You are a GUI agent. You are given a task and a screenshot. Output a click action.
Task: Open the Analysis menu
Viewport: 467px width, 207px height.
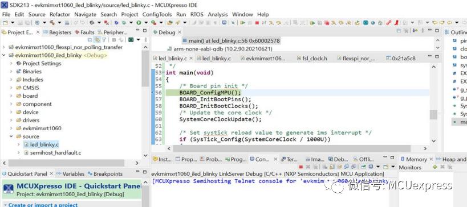tap(217, 14)
